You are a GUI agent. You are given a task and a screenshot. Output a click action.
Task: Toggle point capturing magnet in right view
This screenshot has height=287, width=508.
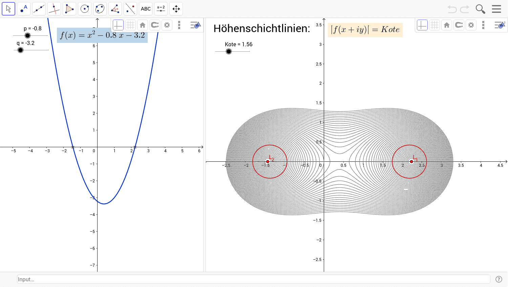[459, 25]
